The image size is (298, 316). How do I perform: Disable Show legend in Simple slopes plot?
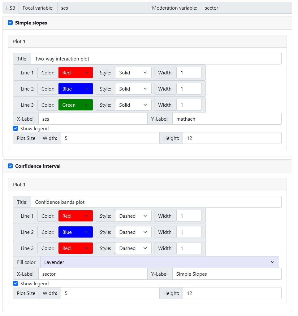click(x=15, y=128)
